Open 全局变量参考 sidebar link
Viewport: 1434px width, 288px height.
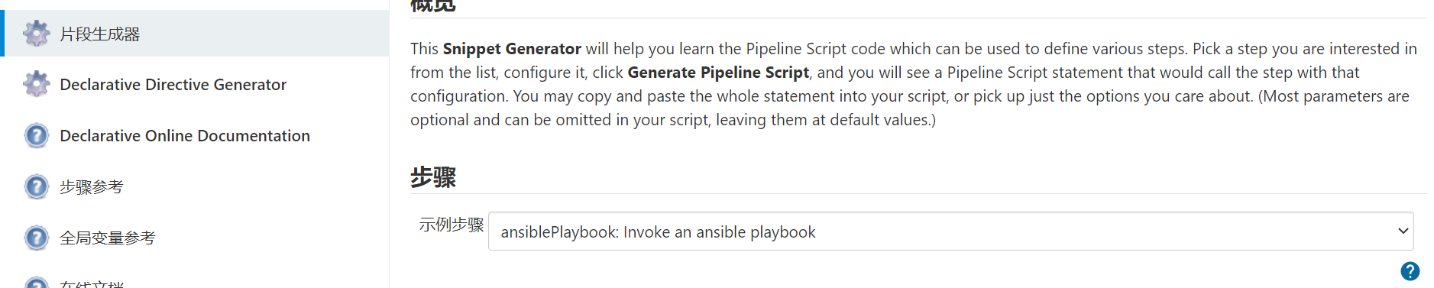click(x=108, y=238)
